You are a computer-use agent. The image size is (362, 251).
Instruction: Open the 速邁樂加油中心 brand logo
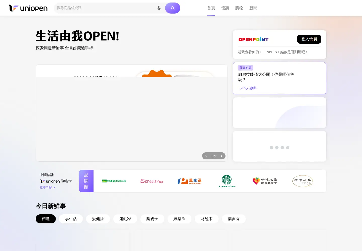(x=114, y=181)
